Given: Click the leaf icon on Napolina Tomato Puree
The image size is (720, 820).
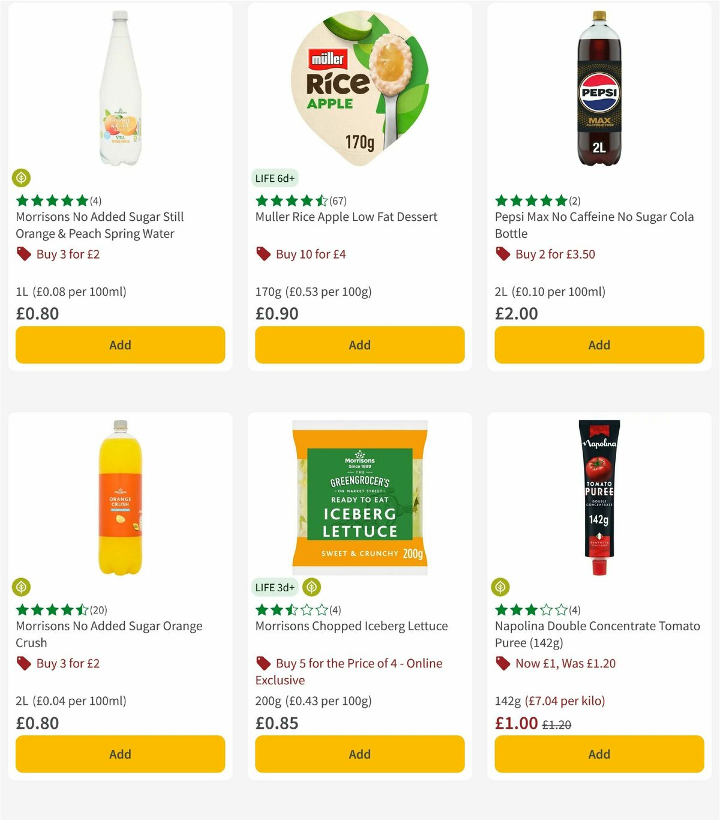Looking at the screenshot, I should coord(502,586).
